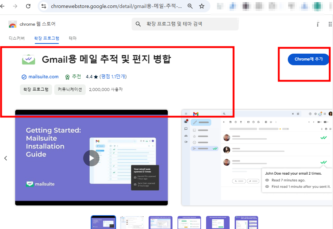Screen dimensions: 333x229
Task: Click the Chrome에 추가 button
Action: click(x=308, y=59)
